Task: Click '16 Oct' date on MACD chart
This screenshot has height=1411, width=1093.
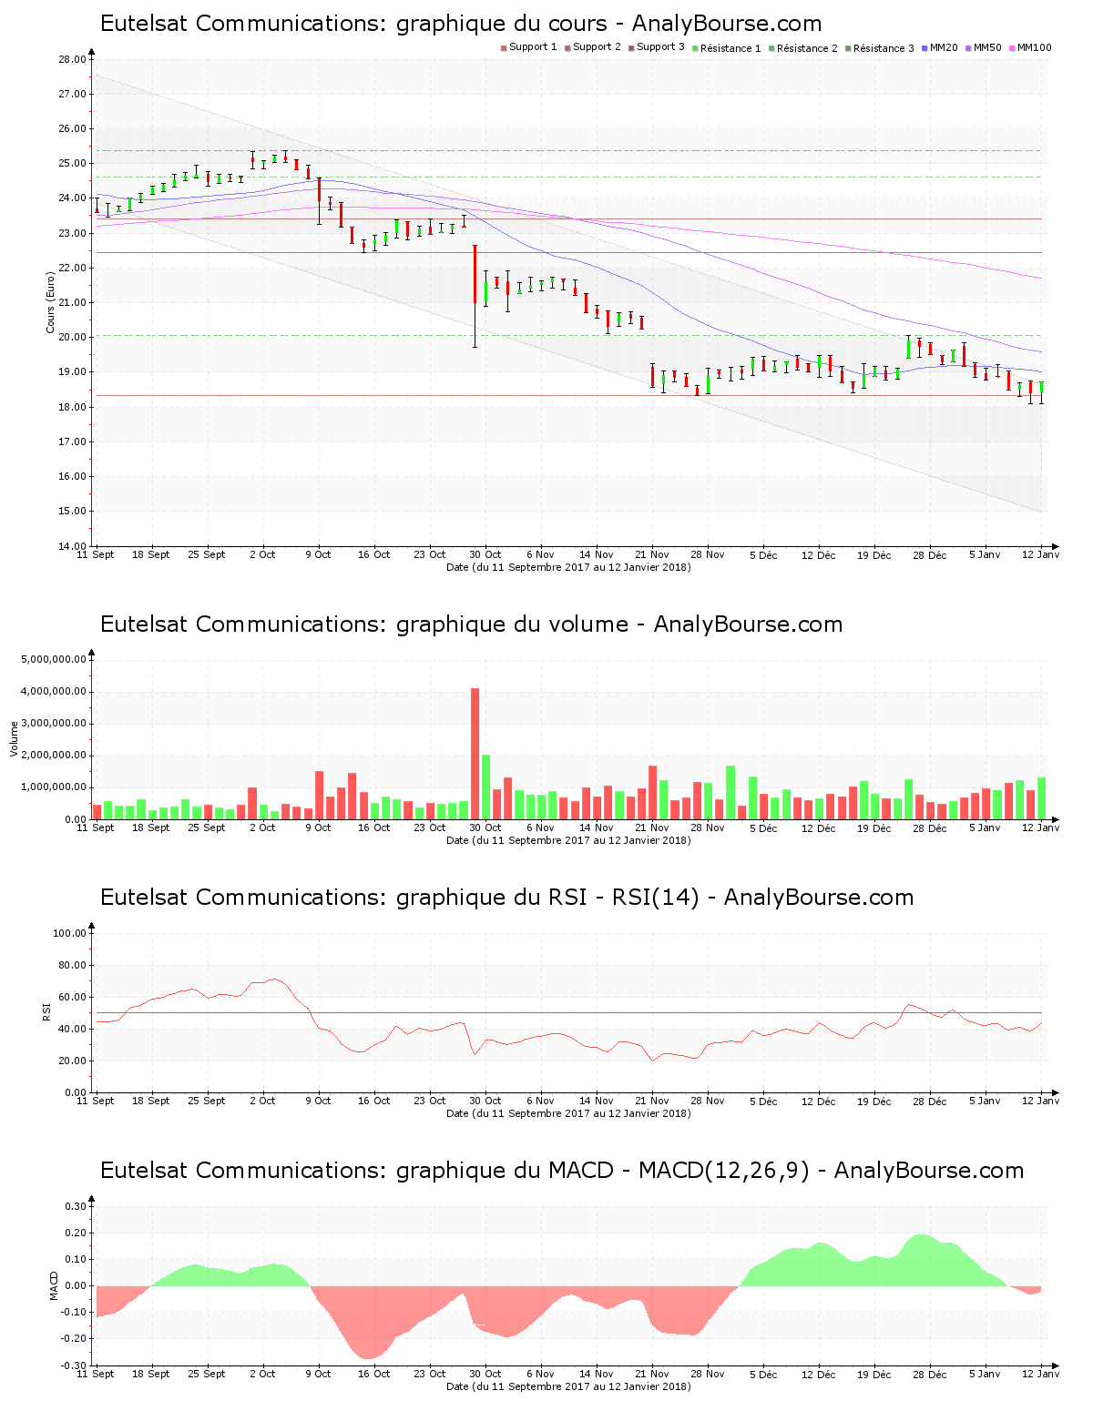Action: pyautogui.click(x=373, y=1374)
